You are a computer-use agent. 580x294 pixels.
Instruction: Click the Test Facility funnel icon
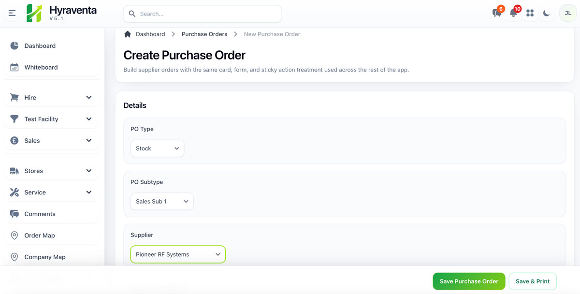(x=14, y=119)
